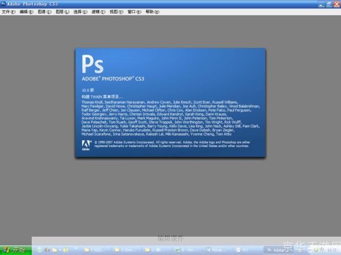
Task: Open the 图像(I) menu
Action: click(x=44, y=12)
